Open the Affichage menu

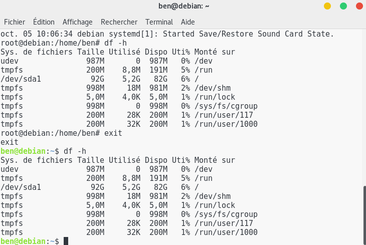[78, 22]
